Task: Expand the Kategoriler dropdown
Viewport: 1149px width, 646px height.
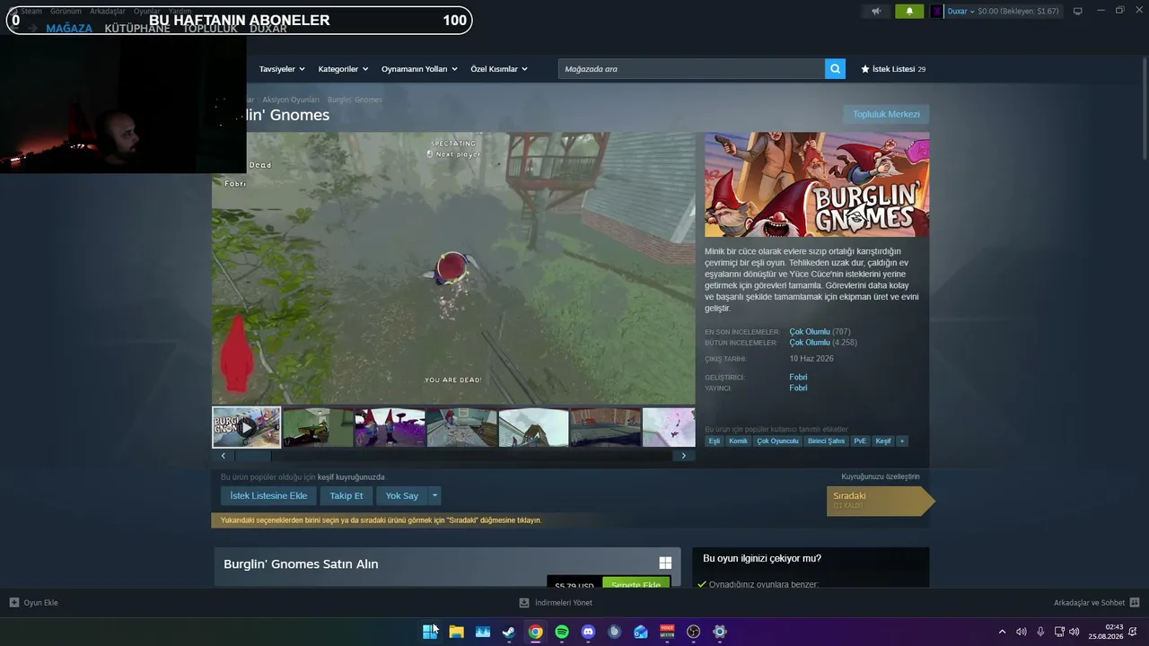Action: click(x=343, y=69)
